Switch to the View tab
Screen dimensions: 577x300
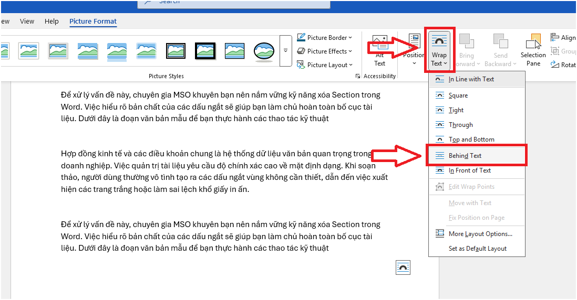[x=27, y=22]
